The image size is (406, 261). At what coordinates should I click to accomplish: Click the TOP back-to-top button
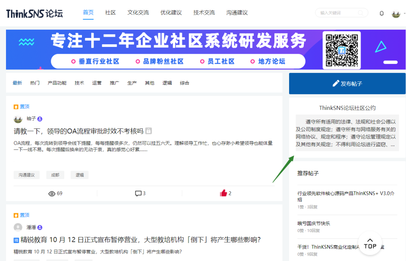point(370,244)
